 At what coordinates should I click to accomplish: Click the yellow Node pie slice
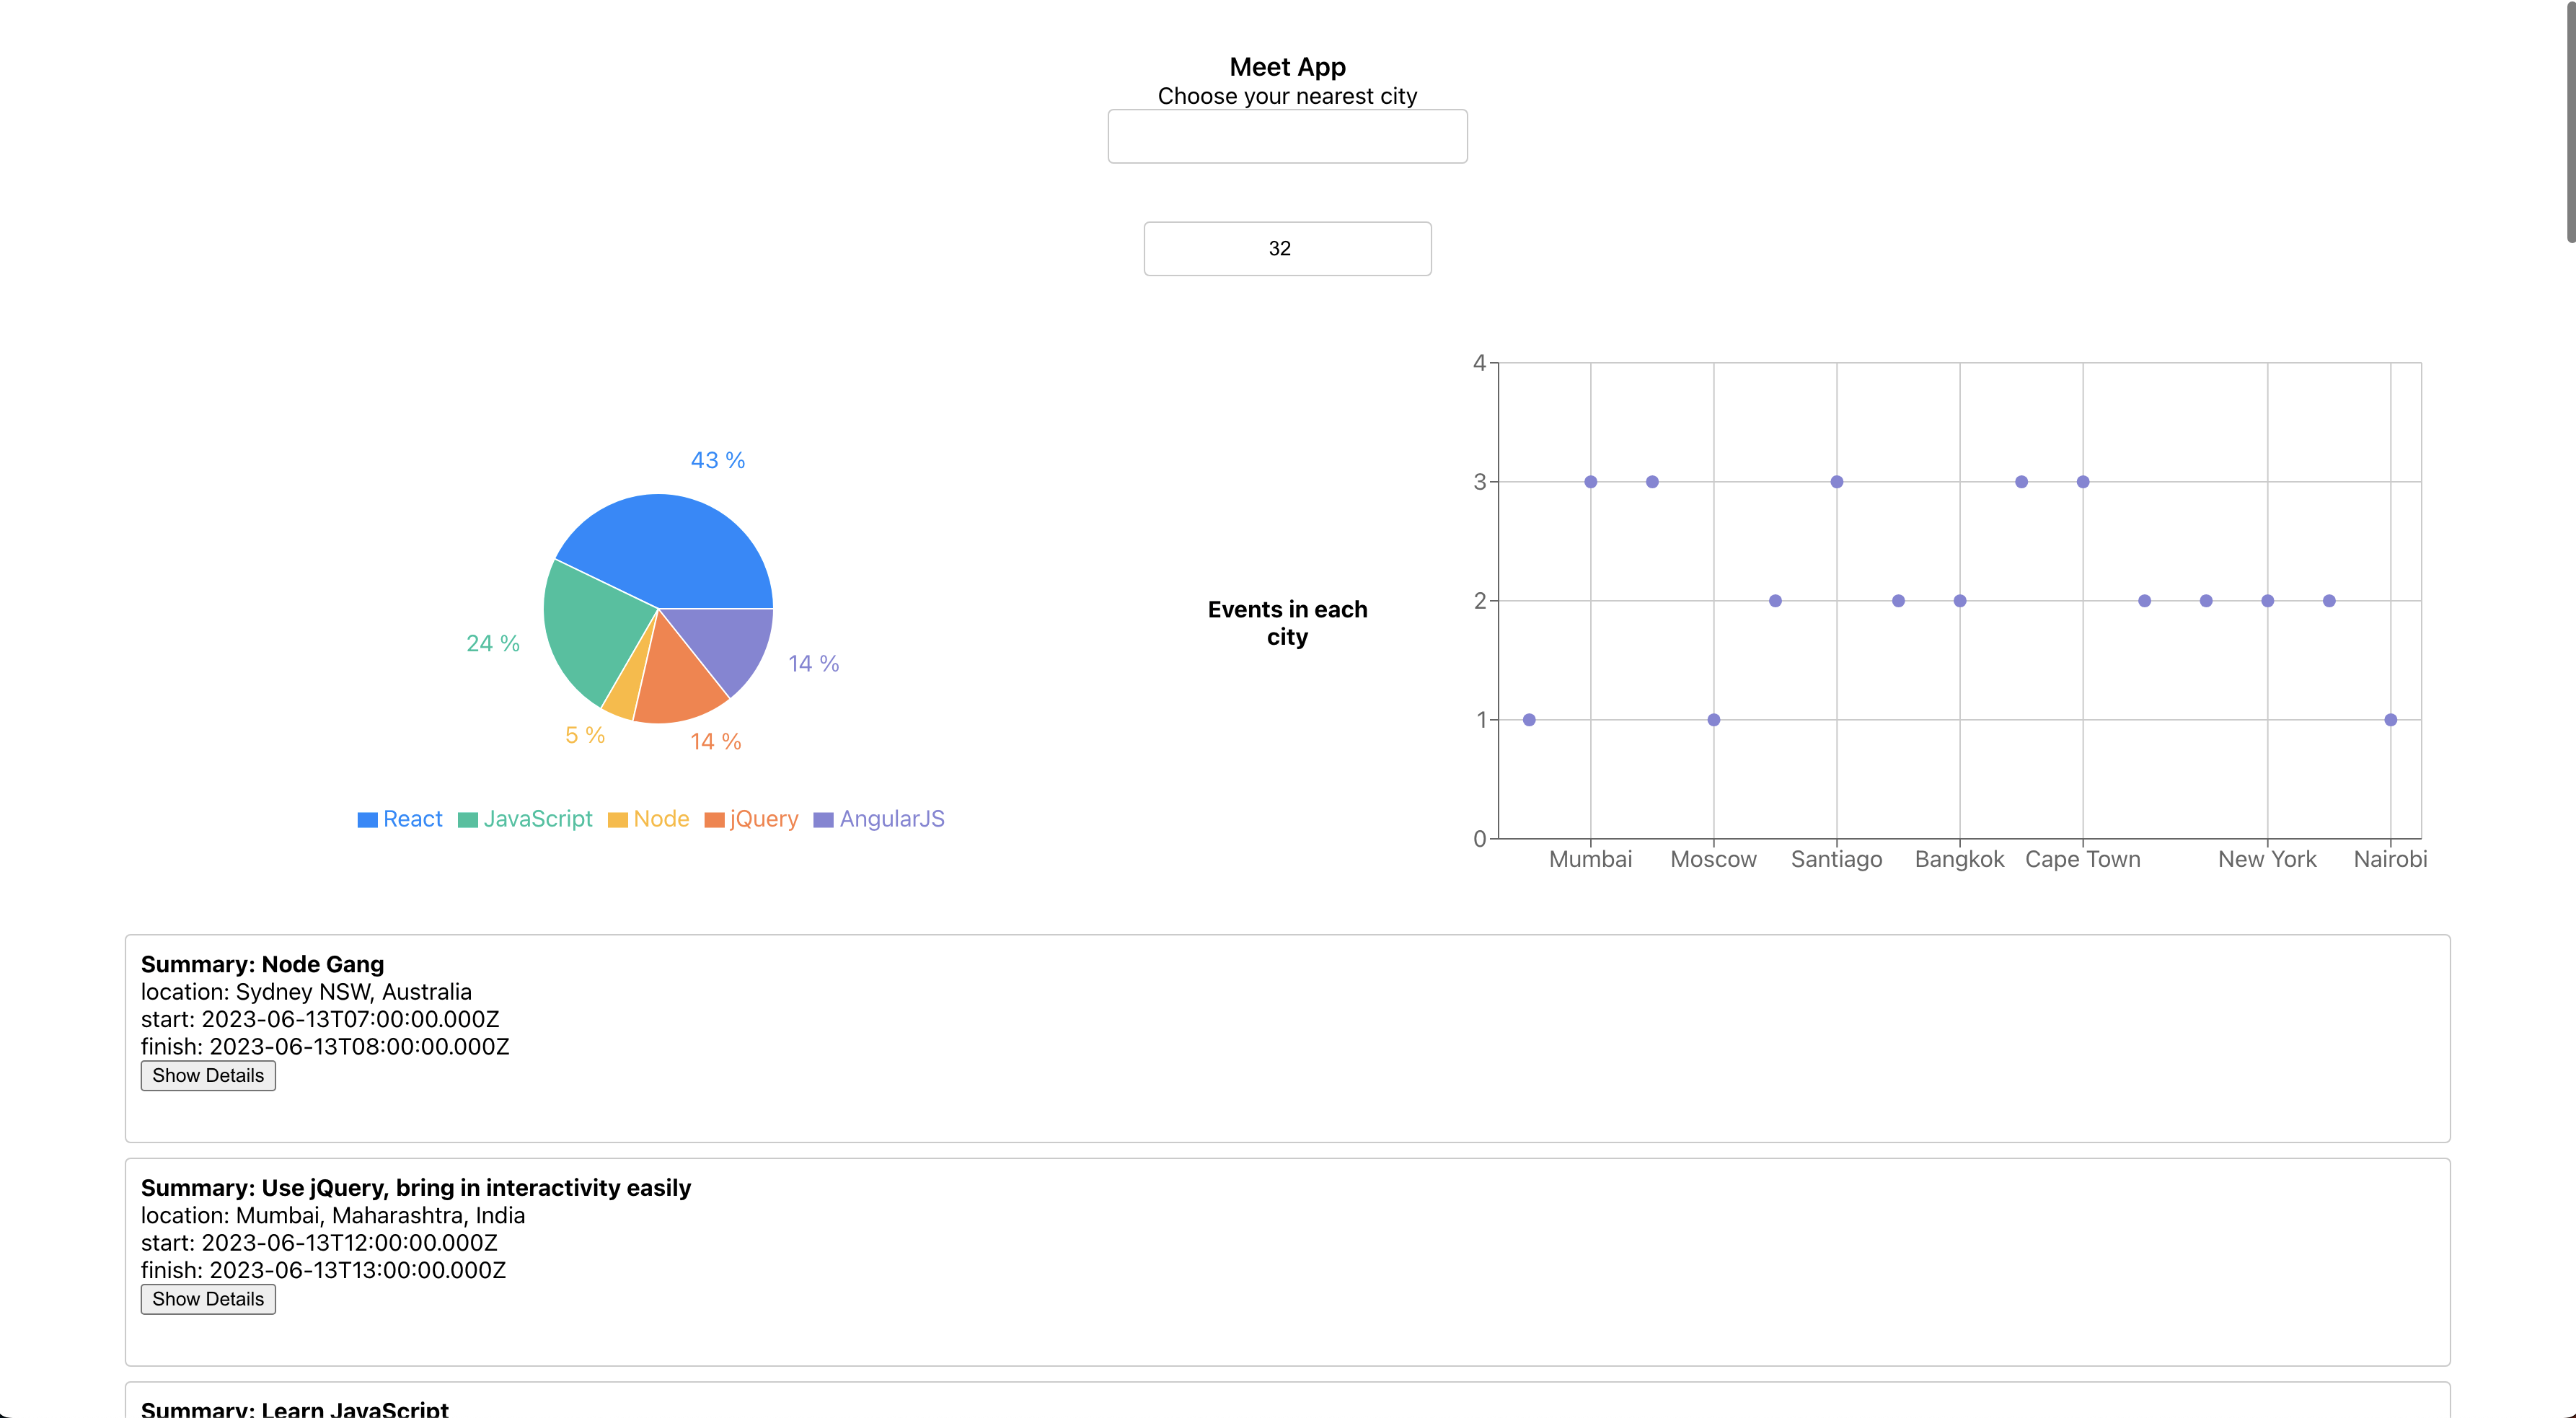click(x=627, y=690)
